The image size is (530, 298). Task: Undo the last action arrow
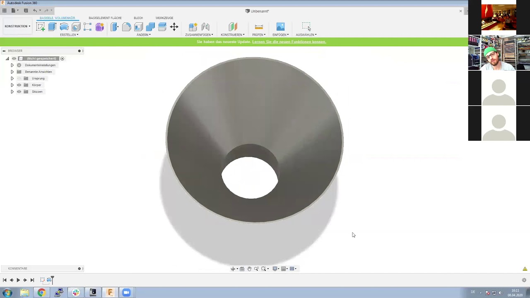(x=35, y=10)
